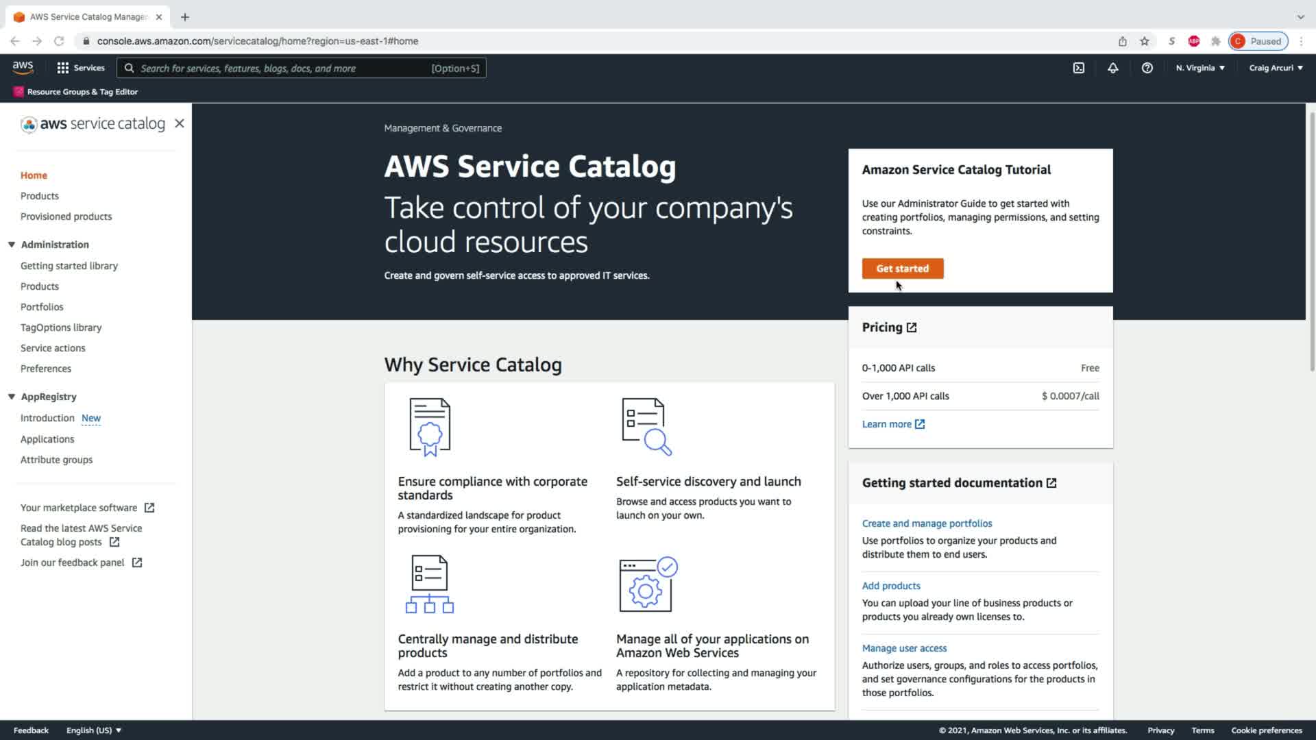Collapse the Administration section
This screenshot has width=1316, height=740.
12,245
